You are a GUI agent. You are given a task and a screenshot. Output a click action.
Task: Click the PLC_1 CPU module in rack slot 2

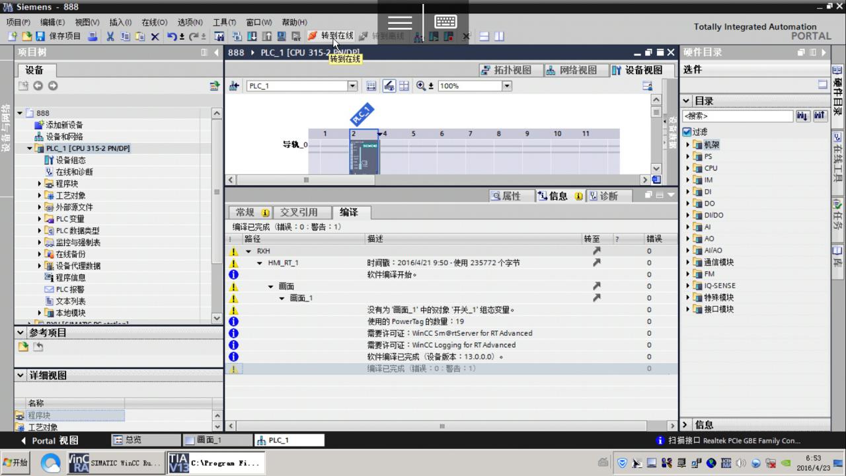[364, 157]
